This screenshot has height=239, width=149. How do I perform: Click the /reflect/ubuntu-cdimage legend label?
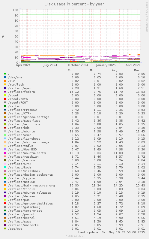[x=28, y=142]
